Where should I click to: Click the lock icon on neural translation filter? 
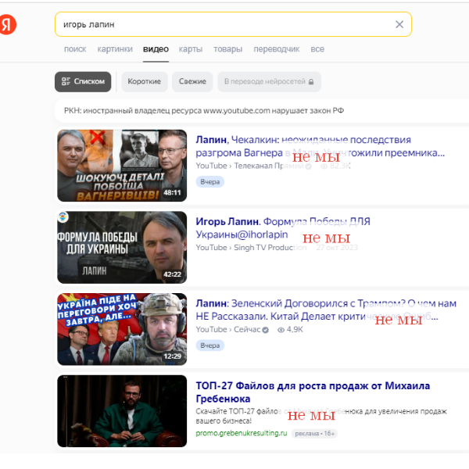pos(311,81)
